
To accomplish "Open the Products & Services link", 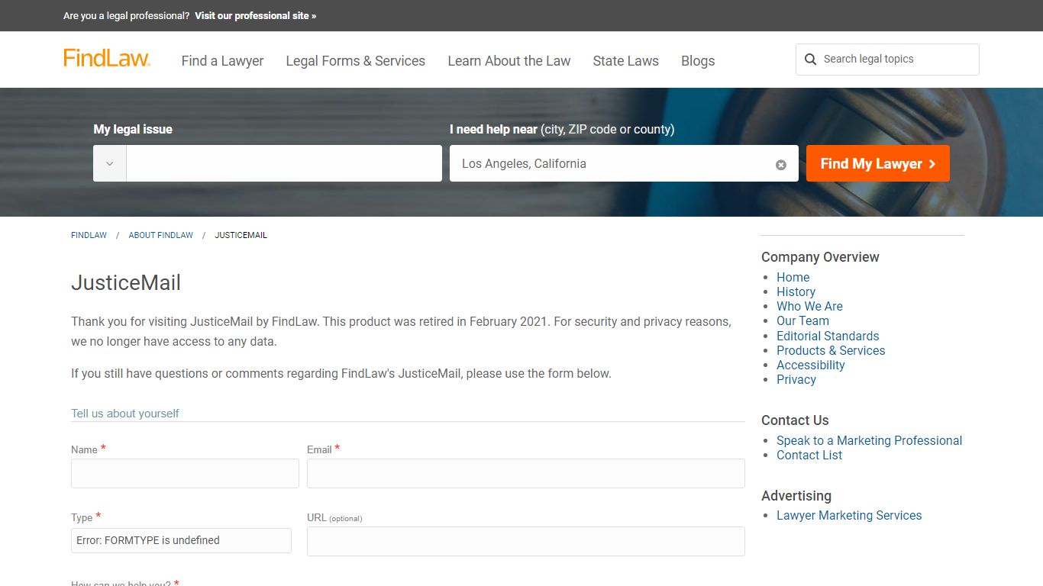I will 831,350.
